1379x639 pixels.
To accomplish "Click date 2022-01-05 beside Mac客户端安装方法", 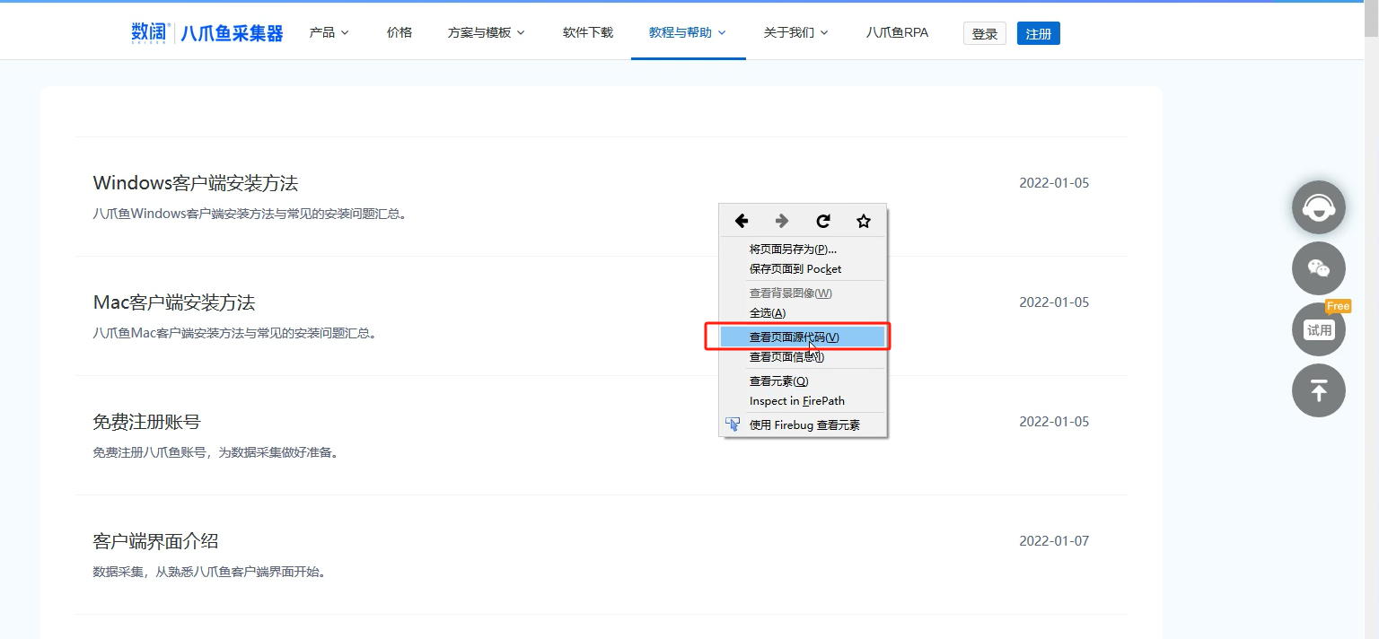I will pyautogui.click(x=1054, y=302).
